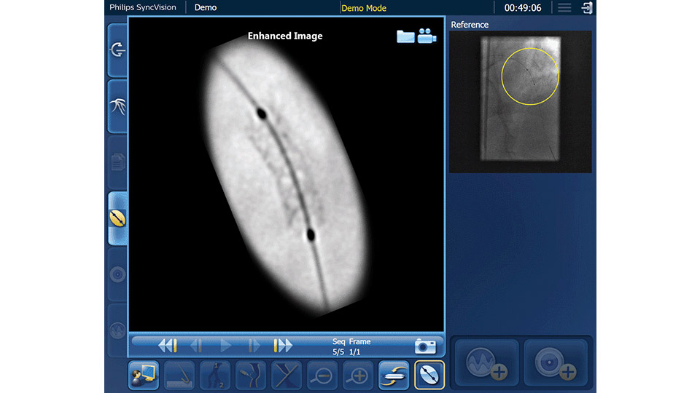Skip to the first sequence
The image size is (700, 393).
[x=168, y=346]
